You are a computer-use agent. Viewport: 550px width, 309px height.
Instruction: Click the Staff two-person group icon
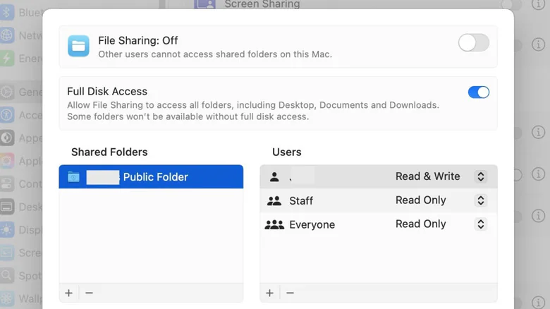click(274, 200)
